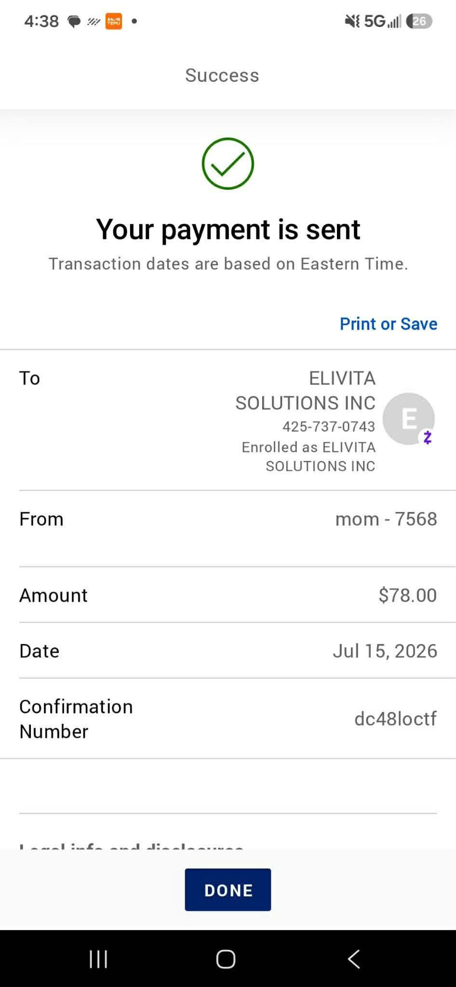Tap the Android back arrow
The image size is (456, 987).
tap(354, 959)
